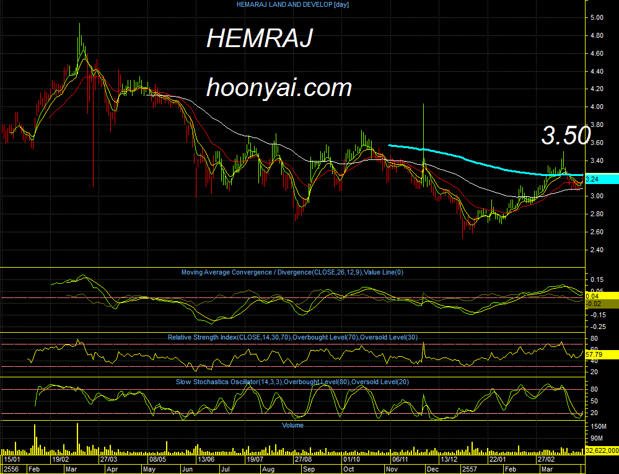
Task: Click the May month label
Action: [x=149, y=469]
